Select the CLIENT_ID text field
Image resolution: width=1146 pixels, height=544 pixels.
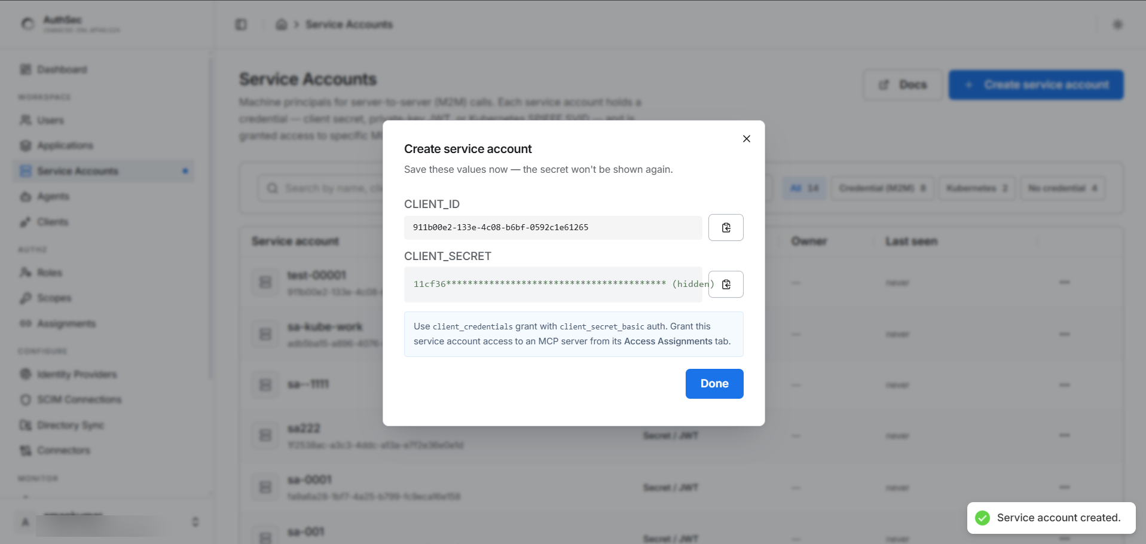click(553, 228)
